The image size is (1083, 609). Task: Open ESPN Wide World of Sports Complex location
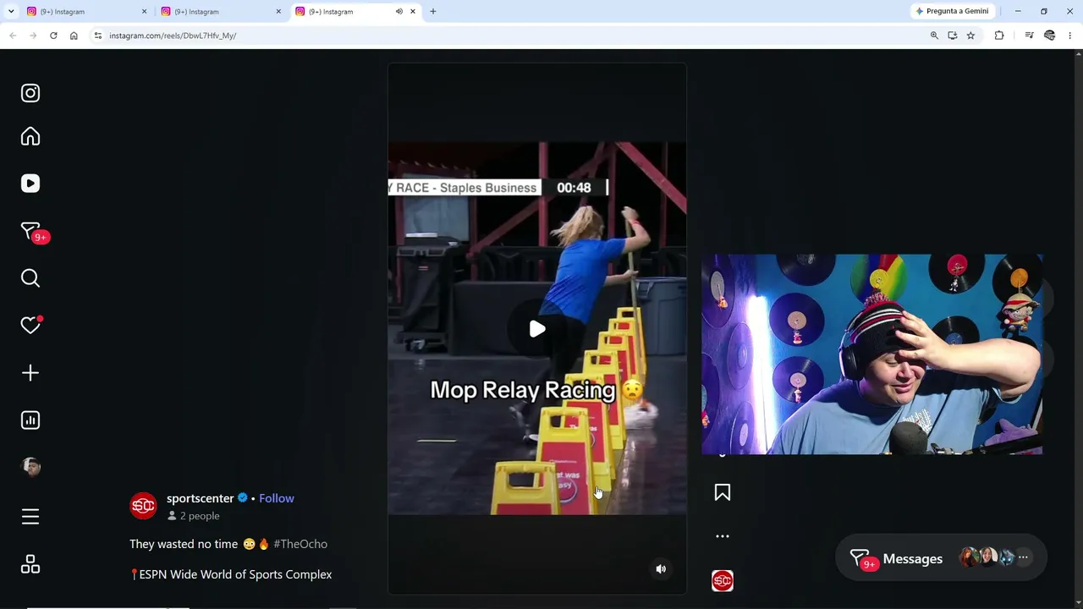click(235, 574)
